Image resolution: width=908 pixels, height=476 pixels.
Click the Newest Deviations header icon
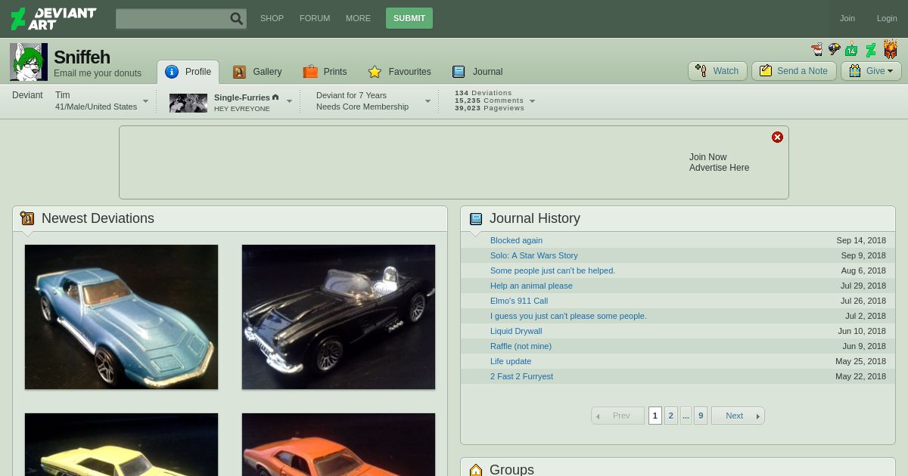tap(27, 218)
